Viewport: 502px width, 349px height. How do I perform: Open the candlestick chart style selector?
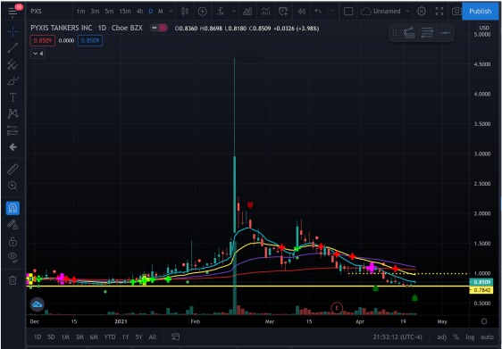click(x=185, y=12)
